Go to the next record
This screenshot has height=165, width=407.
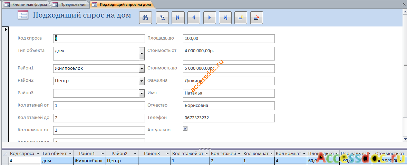coord(210,18)
